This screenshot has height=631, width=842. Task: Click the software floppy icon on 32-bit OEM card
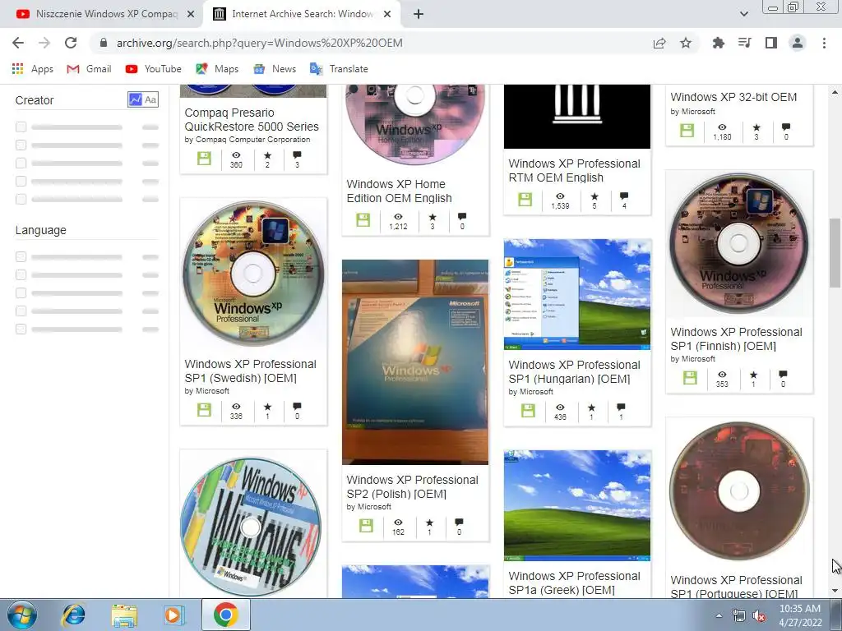687,131
